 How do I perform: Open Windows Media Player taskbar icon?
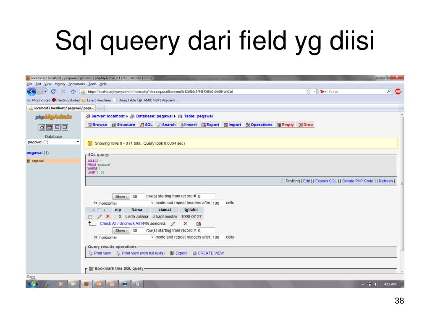coord(61,284)
